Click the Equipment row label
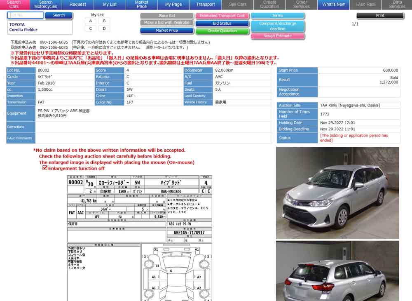Image resolution: width=412 pixels, height=301 pixels. click(21, 113)
